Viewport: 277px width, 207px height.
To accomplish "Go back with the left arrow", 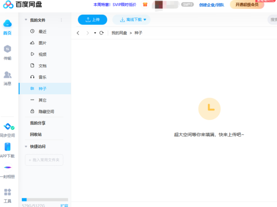I will (x=78, y=33).
